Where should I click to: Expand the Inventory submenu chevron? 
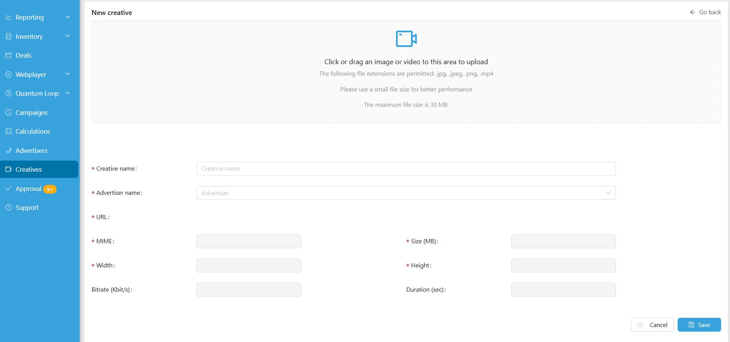click(x=68, y=36)
